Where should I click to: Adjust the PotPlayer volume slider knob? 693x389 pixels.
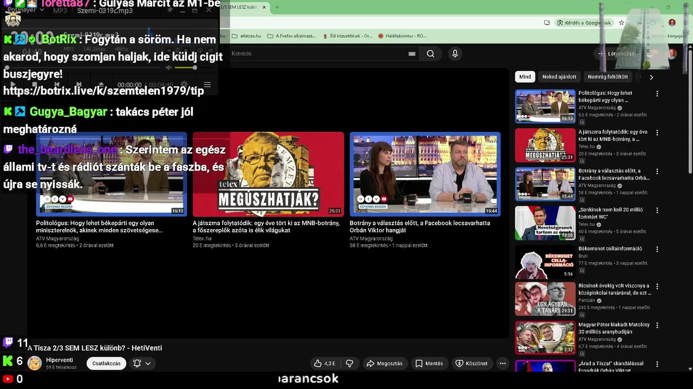click(x=195, y=68)
